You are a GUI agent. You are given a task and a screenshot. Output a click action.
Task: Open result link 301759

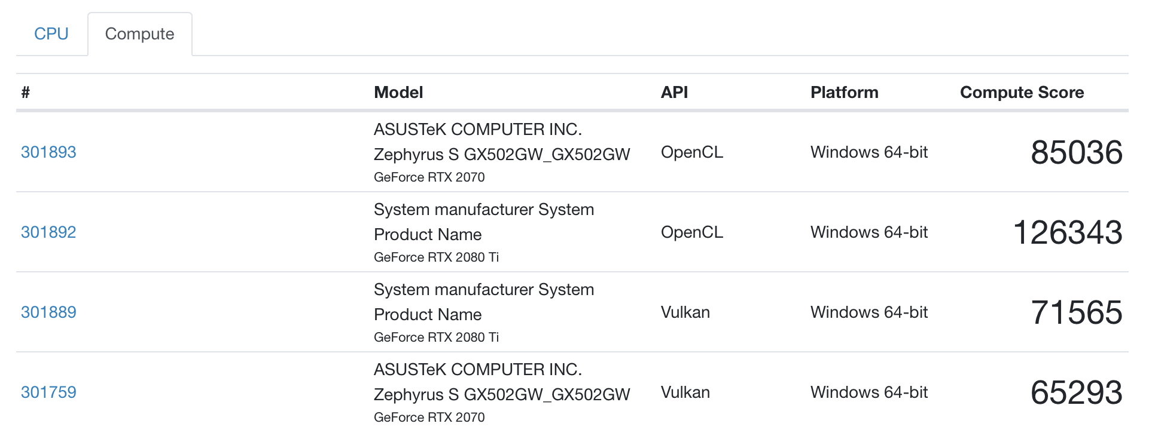click(48, 392)
